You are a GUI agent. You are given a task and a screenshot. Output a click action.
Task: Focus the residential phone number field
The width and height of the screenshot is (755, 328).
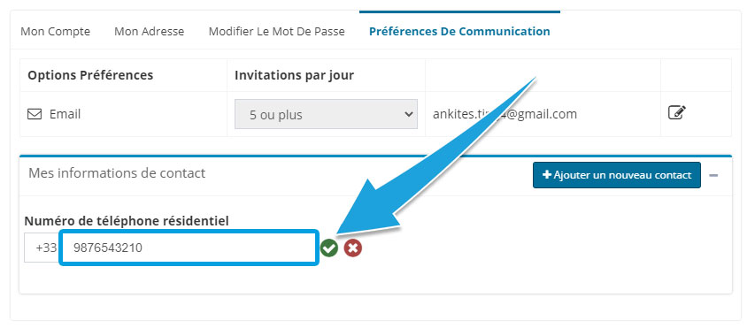189,248
